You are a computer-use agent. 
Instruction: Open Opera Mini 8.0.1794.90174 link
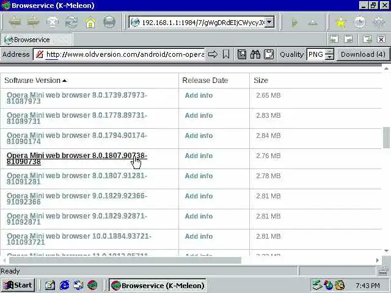pyautogui.click(x=77, y=139)
